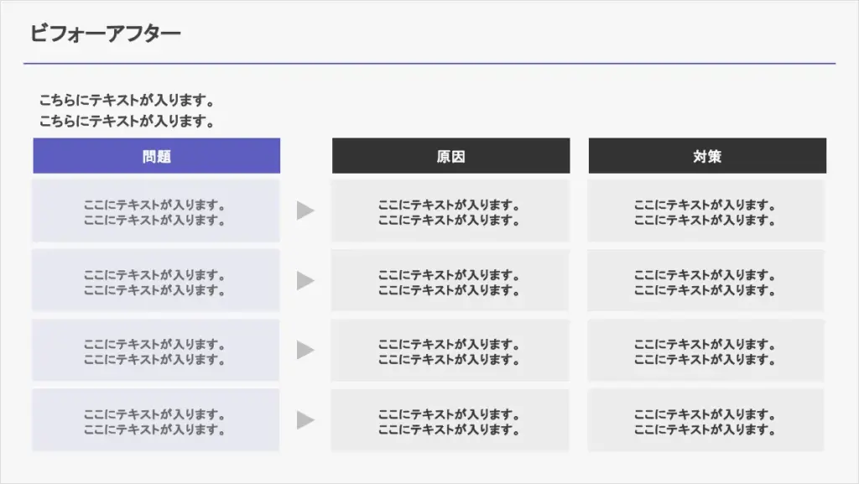
Task: Select first text cell under 原因
Action: (x=450, y=211)
